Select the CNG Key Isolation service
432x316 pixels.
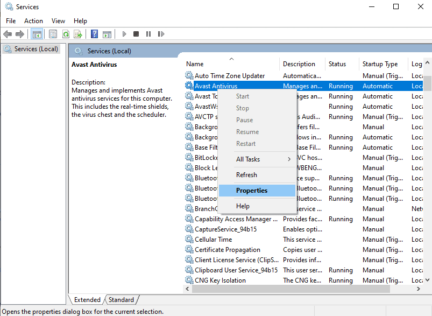[303, 280]
